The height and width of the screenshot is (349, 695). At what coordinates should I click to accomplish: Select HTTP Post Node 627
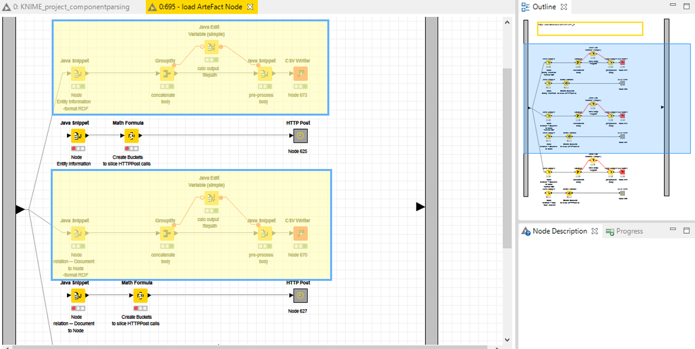300,296
